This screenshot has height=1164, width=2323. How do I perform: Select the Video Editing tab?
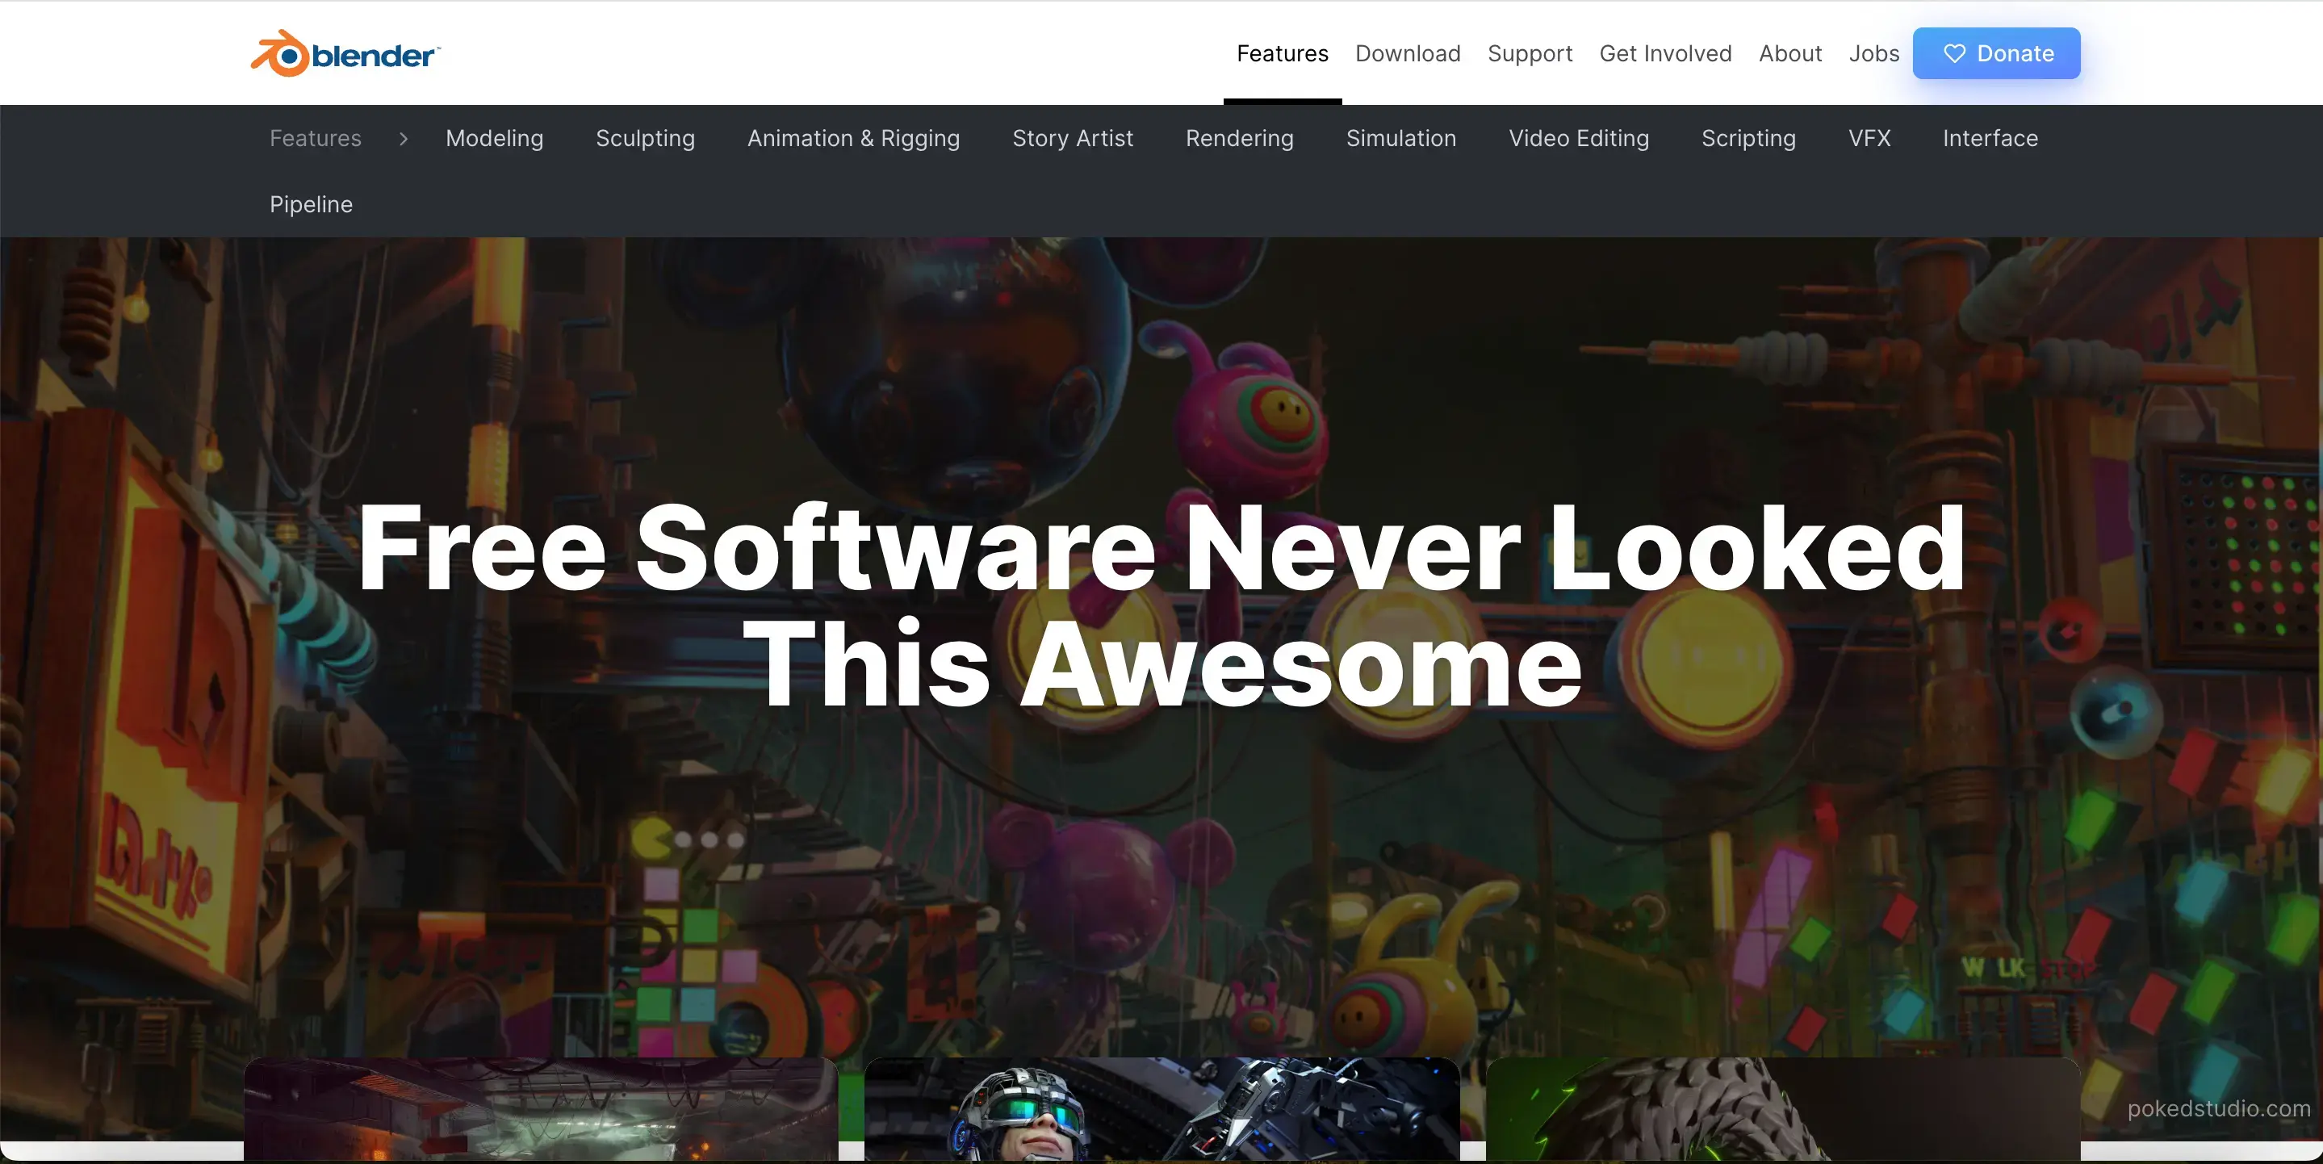[1578, 138]
